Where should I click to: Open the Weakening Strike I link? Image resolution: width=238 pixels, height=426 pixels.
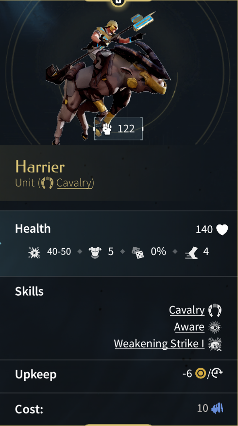tap(159, 344)
